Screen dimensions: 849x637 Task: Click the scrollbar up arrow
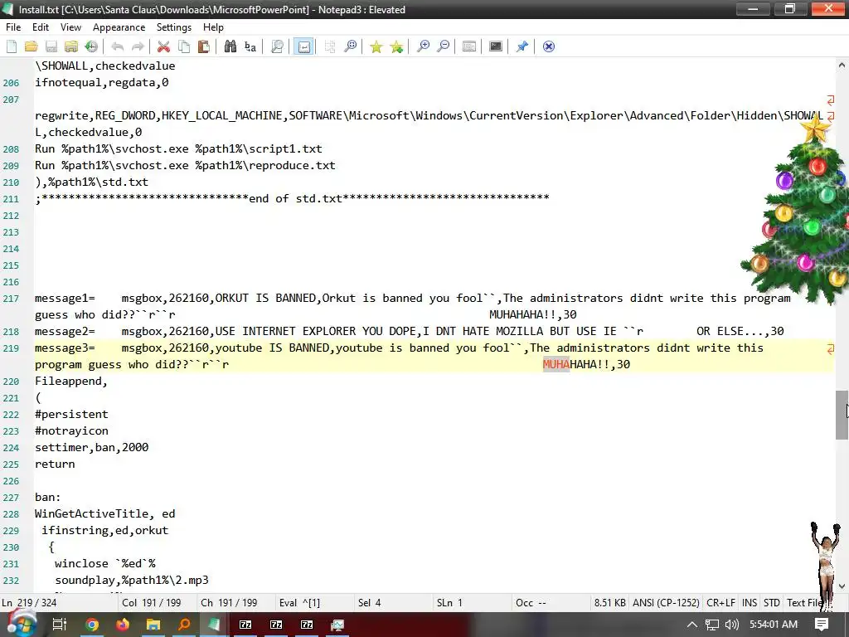[x=842, y=65]
